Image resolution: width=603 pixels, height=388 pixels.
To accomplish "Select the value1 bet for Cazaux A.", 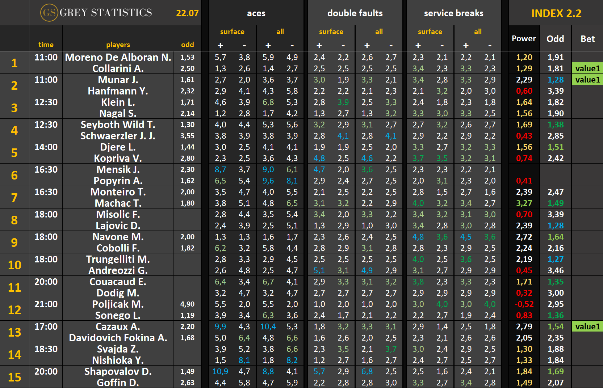I will pos(587,326).
